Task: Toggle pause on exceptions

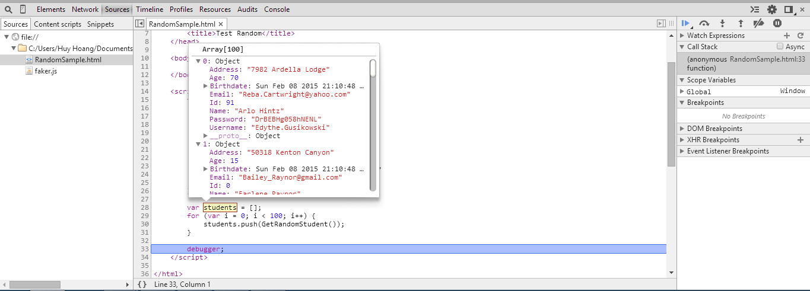Action: coord(777,24)
